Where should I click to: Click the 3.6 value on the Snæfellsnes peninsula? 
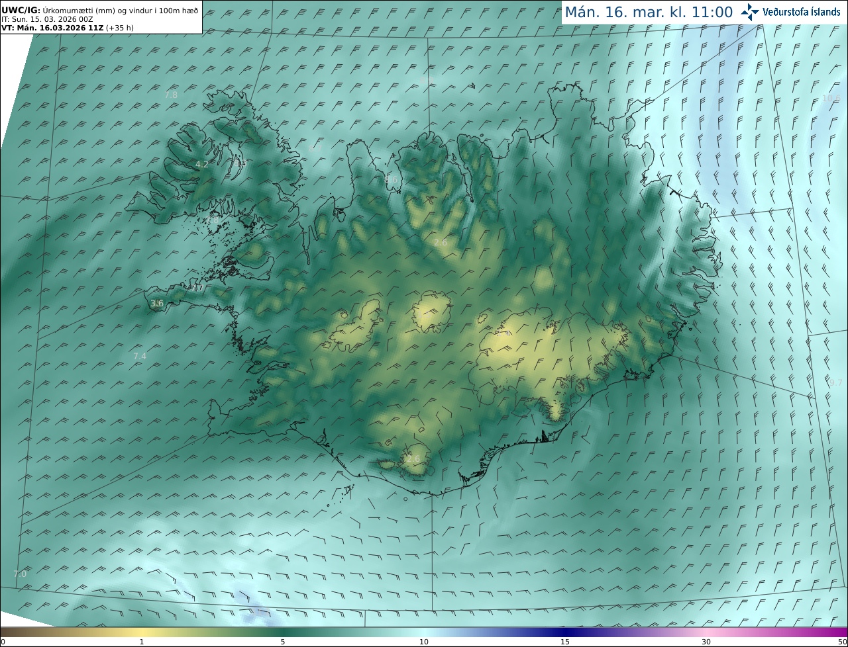(x=157, y=304)
